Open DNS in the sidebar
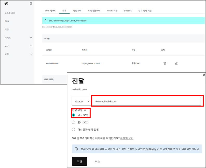Image resolution: width=206 pixels, height=168 pixels. point(6,21)
